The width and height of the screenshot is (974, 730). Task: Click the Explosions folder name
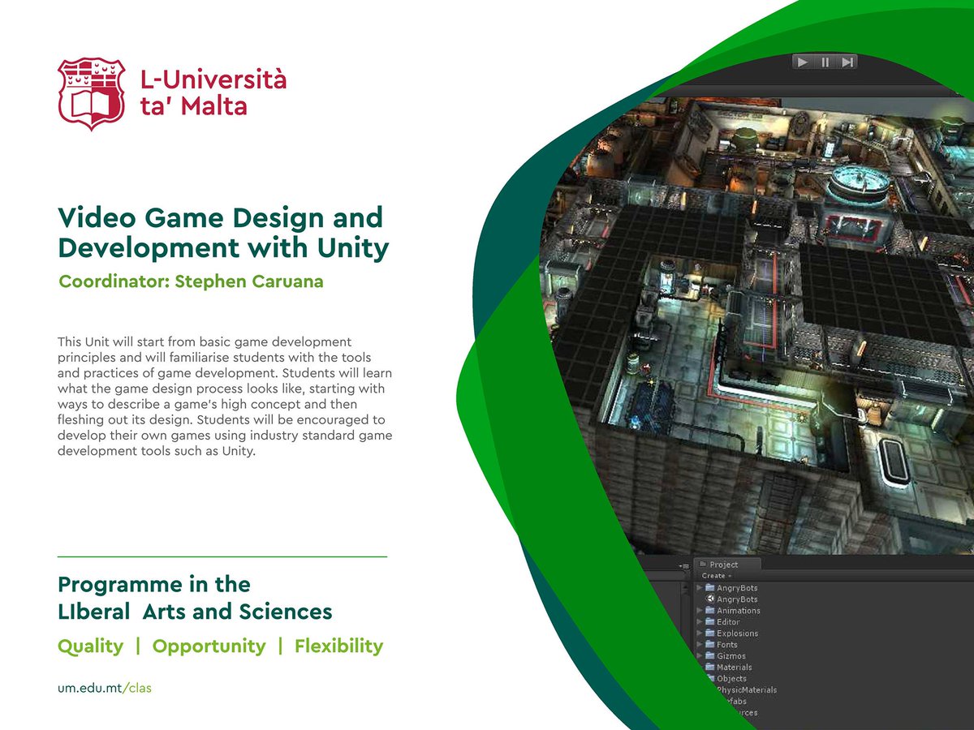(x=738, y=633)
